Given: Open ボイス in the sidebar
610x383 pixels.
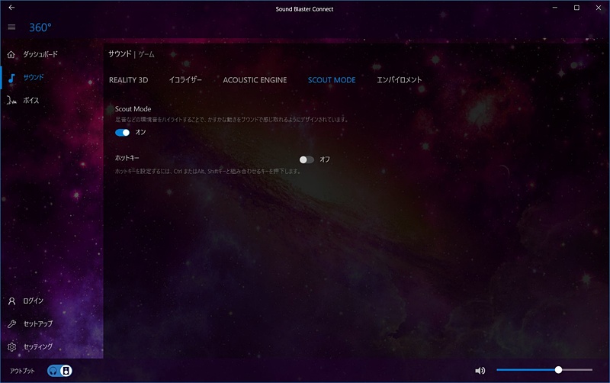Looking at the screenshot, I should pos(31,101).
